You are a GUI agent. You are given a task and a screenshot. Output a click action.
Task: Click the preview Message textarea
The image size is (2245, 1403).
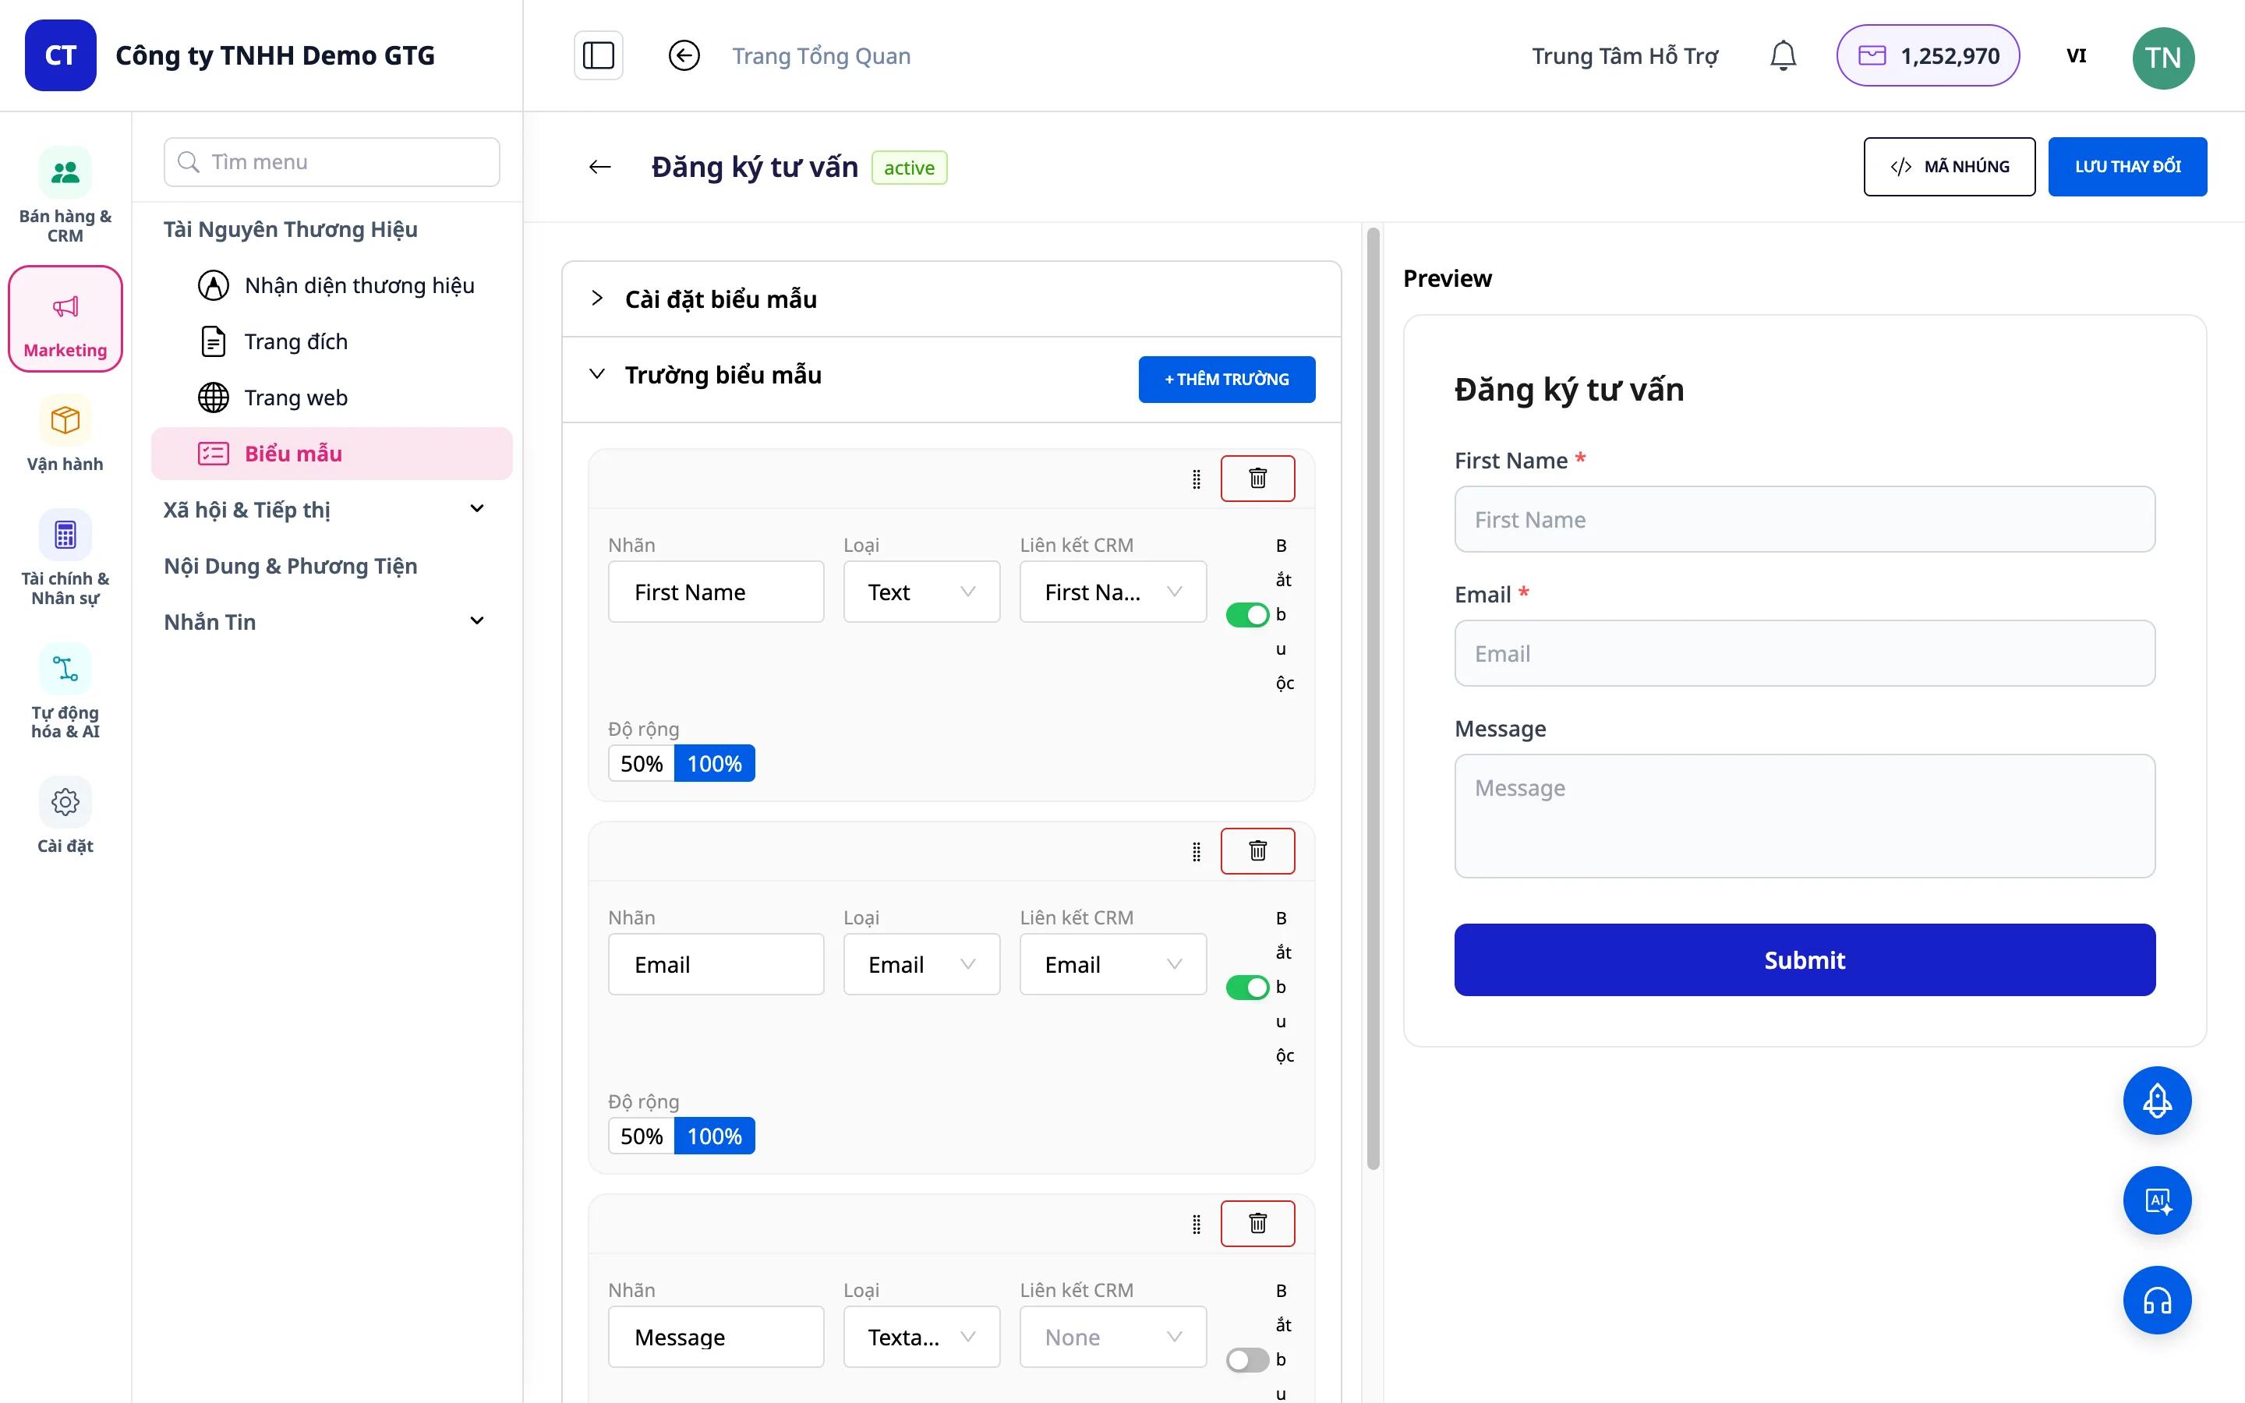point(1805,815)
